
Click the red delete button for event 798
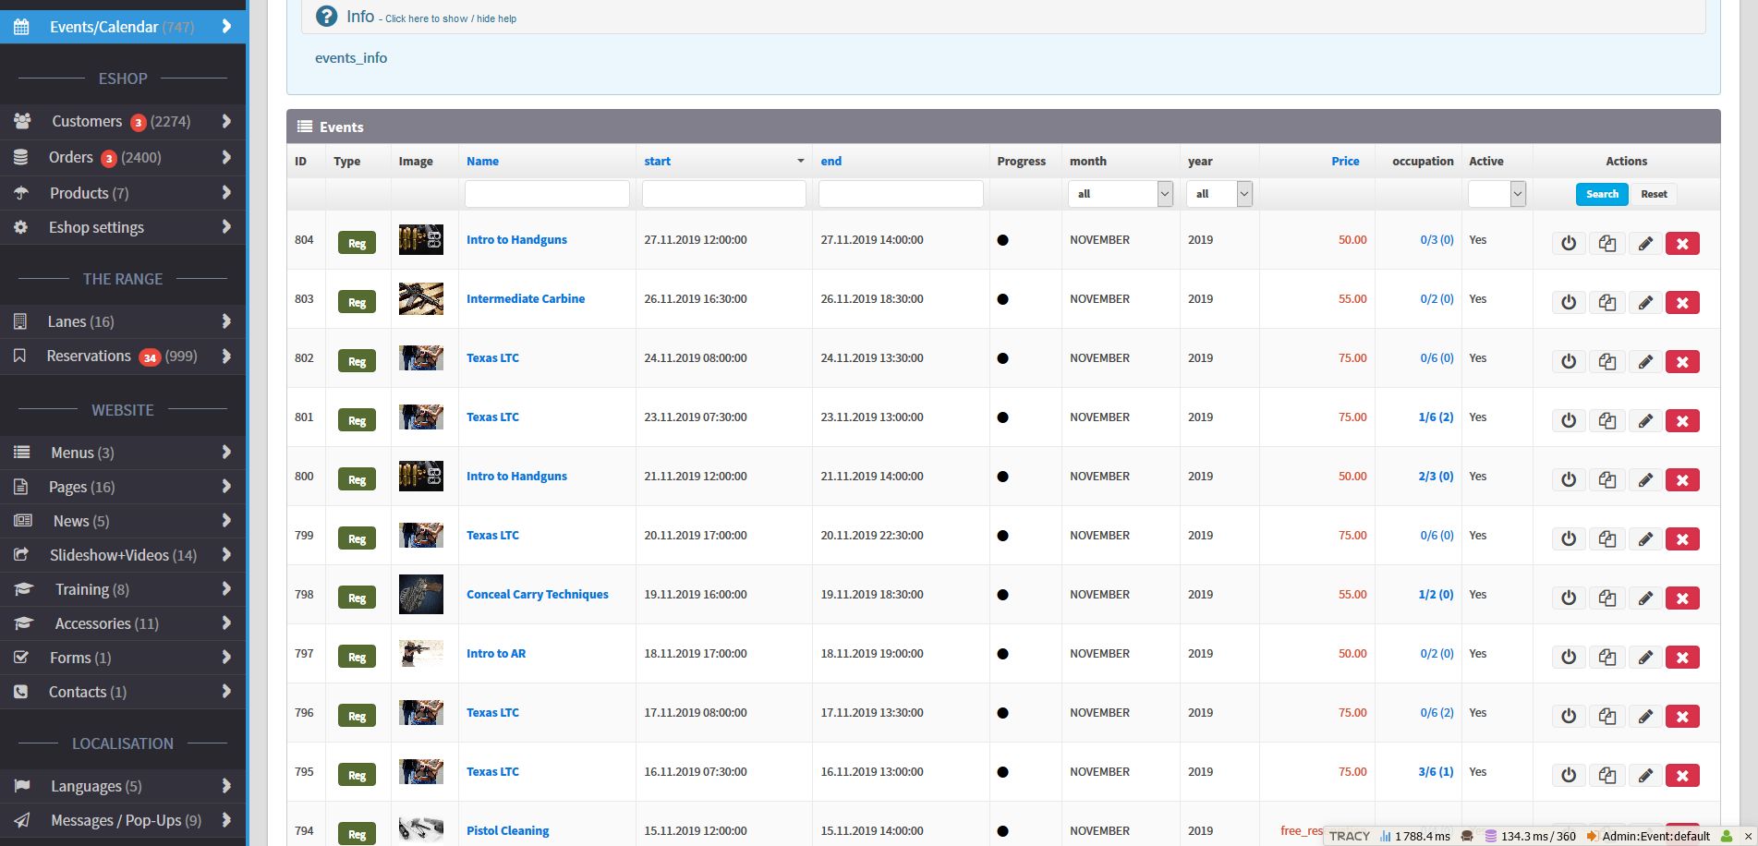pos(1681,598)
